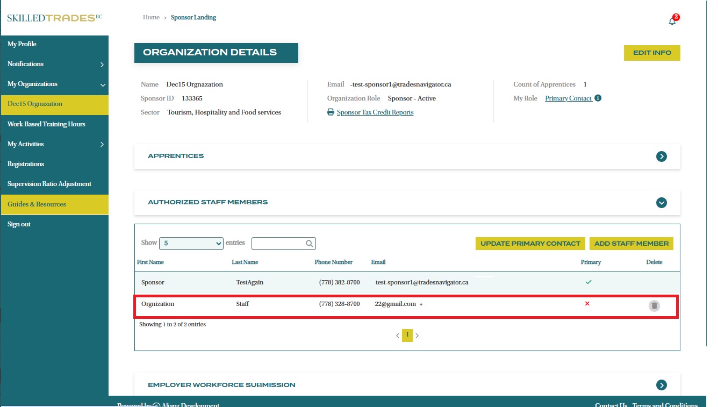Click the notification bell icon
The image size is (718, 407).
(x=672, y=21)
